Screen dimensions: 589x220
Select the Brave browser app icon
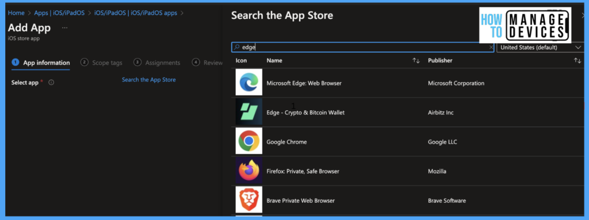pyautogui.click(x=248, y=199)
